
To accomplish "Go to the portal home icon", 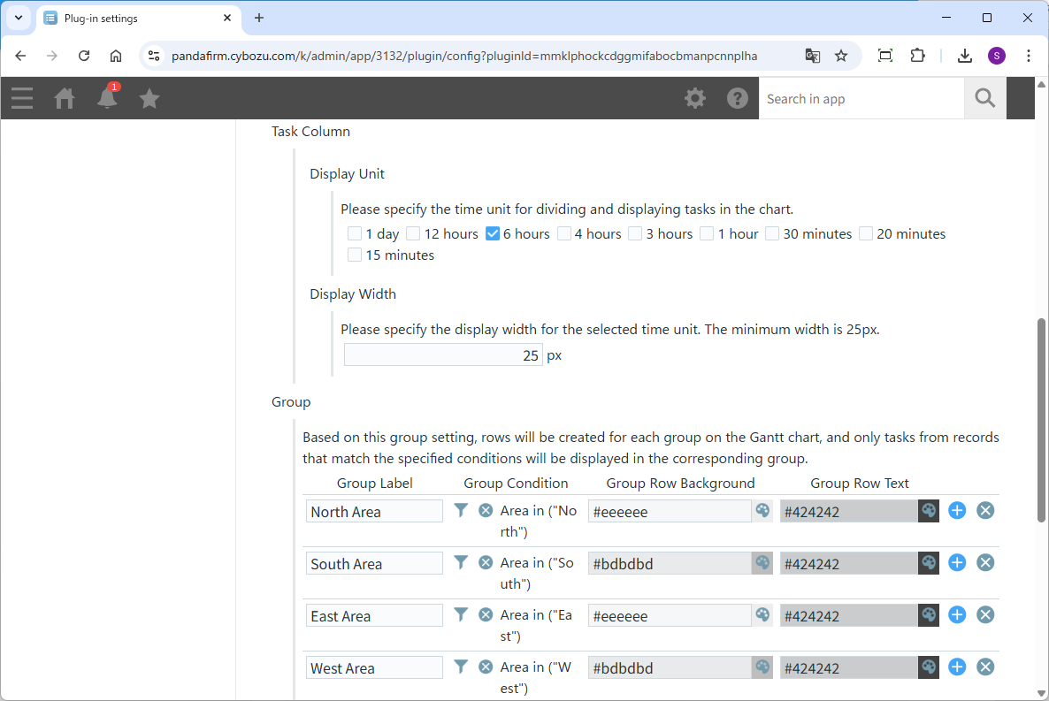I will (x=65, y=98).
